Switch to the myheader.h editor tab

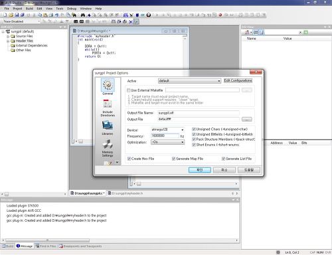coord(125,193)
